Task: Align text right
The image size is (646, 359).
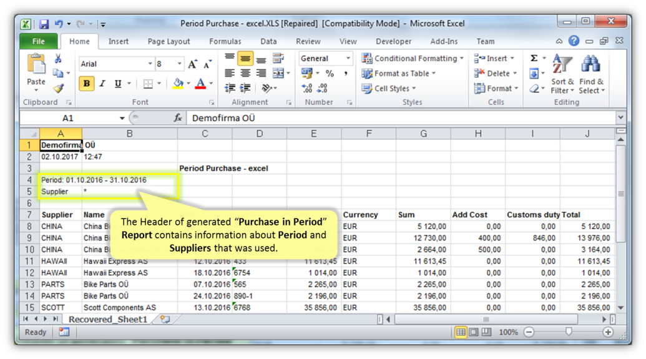Action: [261, 74]
